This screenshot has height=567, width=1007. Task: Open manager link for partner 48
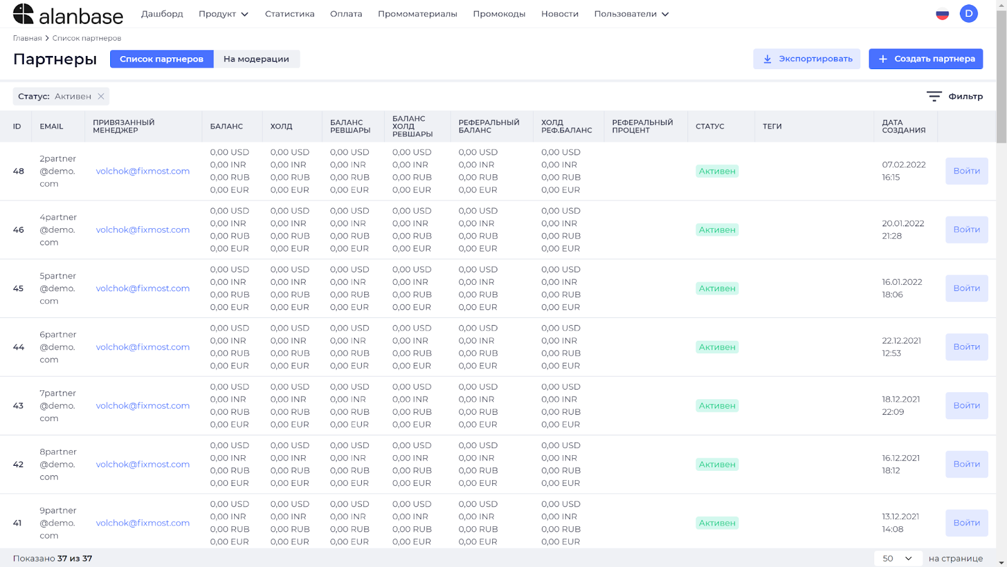pyautogui.click(x=143, y=171)
